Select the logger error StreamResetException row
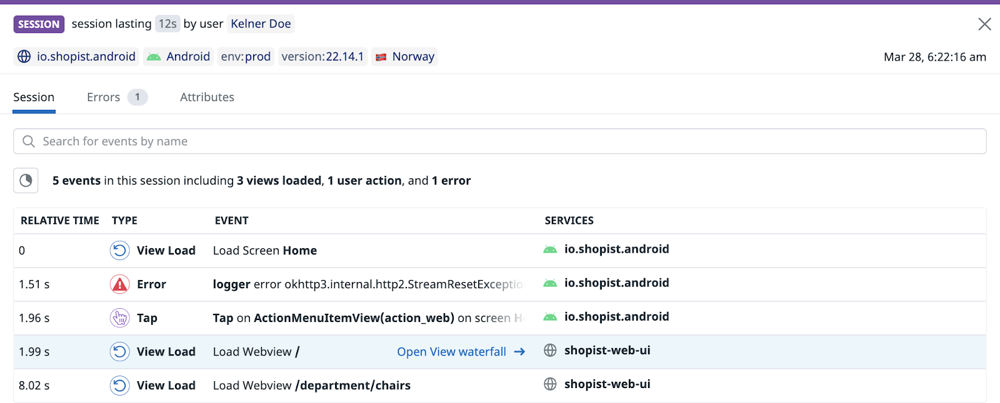The width and height of the screenshot is (1000, 403). [500, 284]
